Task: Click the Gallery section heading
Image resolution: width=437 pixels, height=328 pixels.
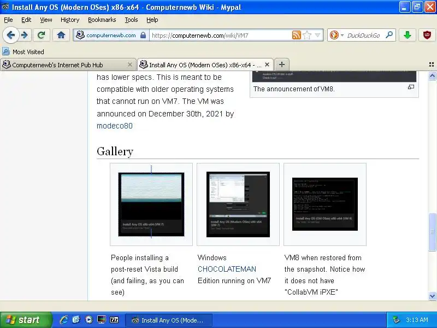Action: (115, 151)
